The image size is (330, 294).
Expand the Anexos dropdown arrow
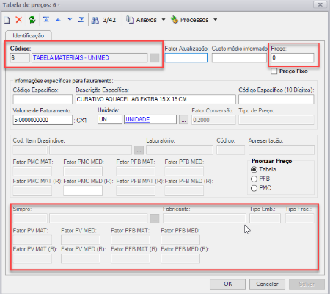click(164, 20)
